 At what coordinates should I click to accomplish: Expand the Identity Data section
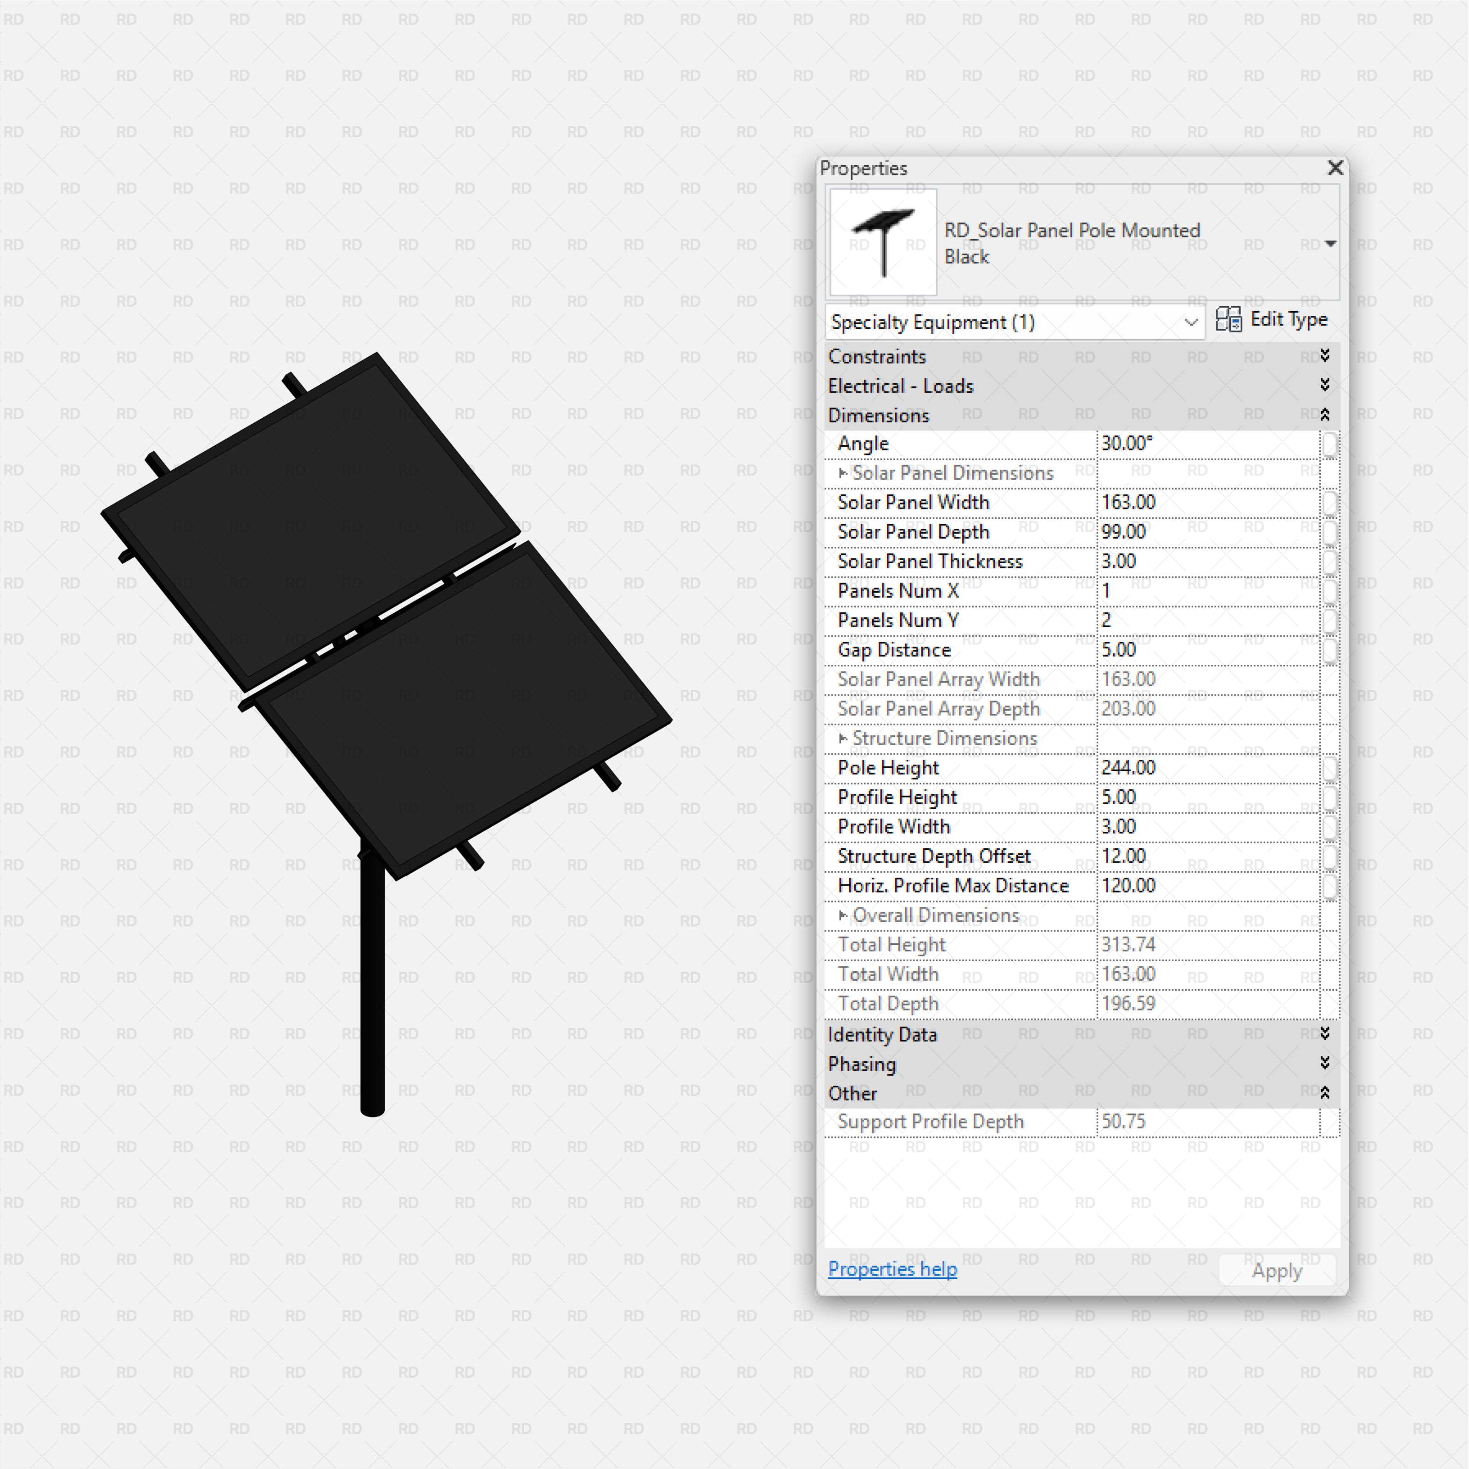[x=1324, y=1033]
